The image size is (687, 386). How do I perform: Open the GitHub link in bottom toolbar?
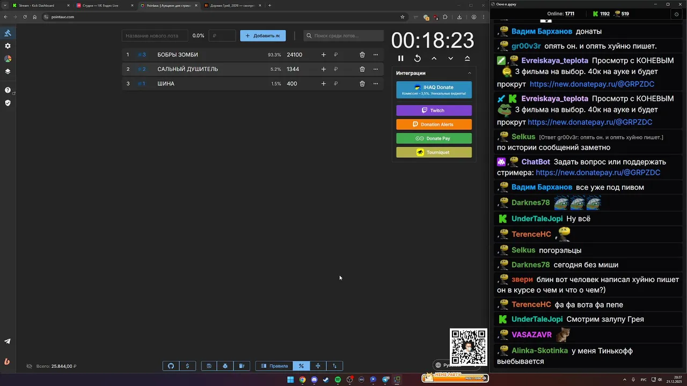tap(171, 366)
